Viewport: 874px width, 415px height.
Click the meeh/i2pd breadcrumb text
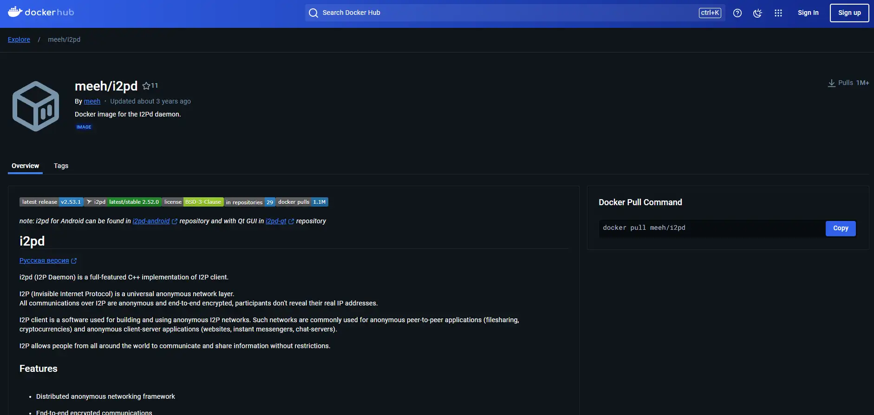tap(64, 39)
